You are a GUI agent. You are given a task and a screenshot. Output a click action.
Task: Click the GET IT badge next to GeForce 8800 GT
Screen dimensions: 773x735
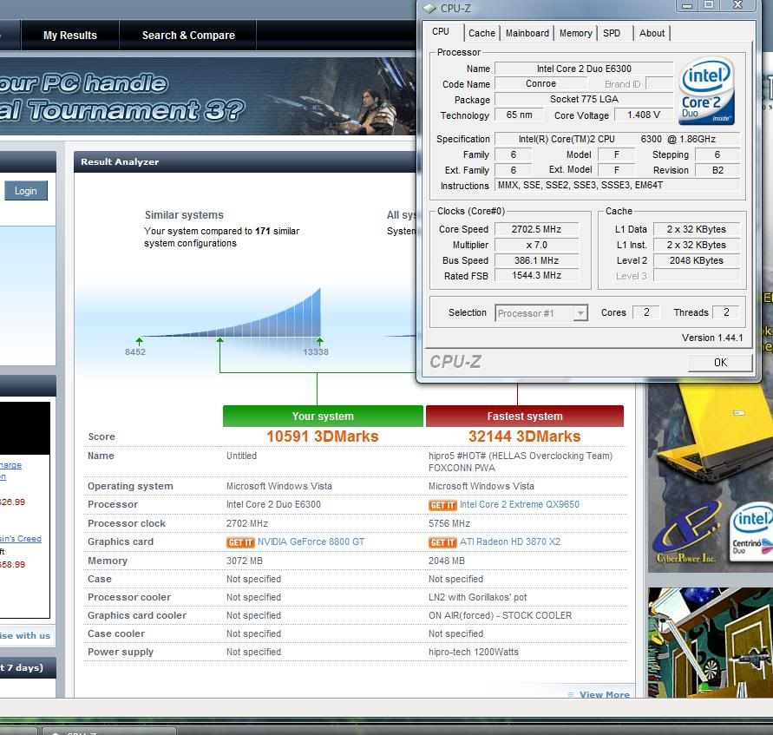click(x=240, y=542)
